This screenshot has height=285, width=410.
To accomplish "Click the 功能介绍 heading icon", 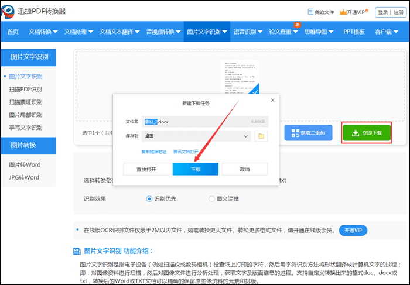I will click(77, 251).
